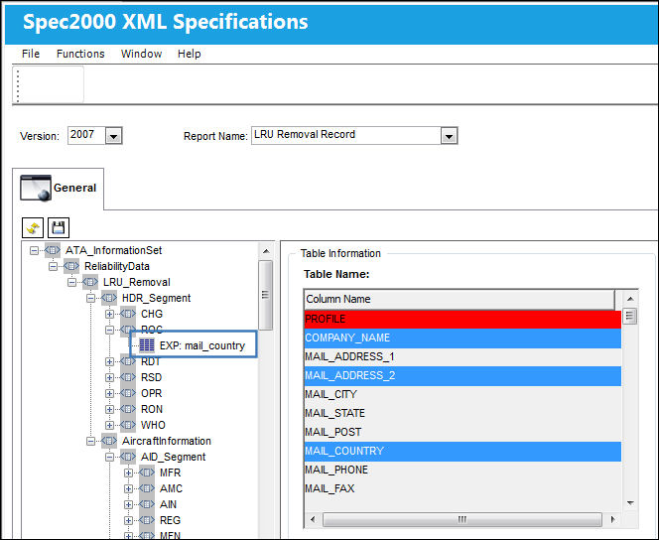The image size is (659, 540).
Task: Expand the RDT node
Action: [110, 362]
